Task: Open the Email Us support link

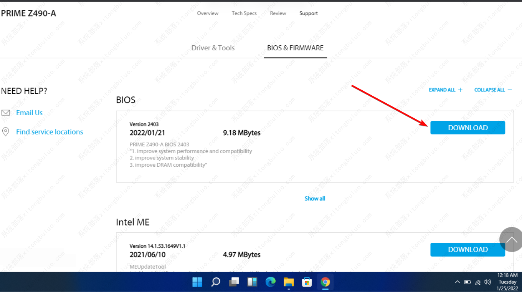Action: (x=29, y=113)
